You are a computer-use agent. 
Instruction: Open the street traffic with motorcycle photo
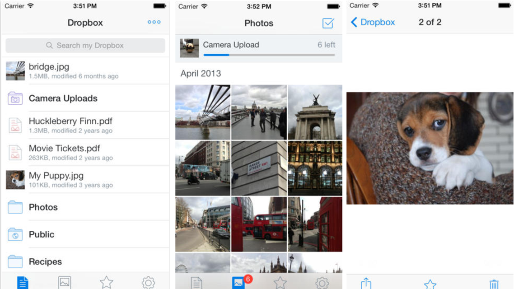pyautogui.click(x=203, y=168)
